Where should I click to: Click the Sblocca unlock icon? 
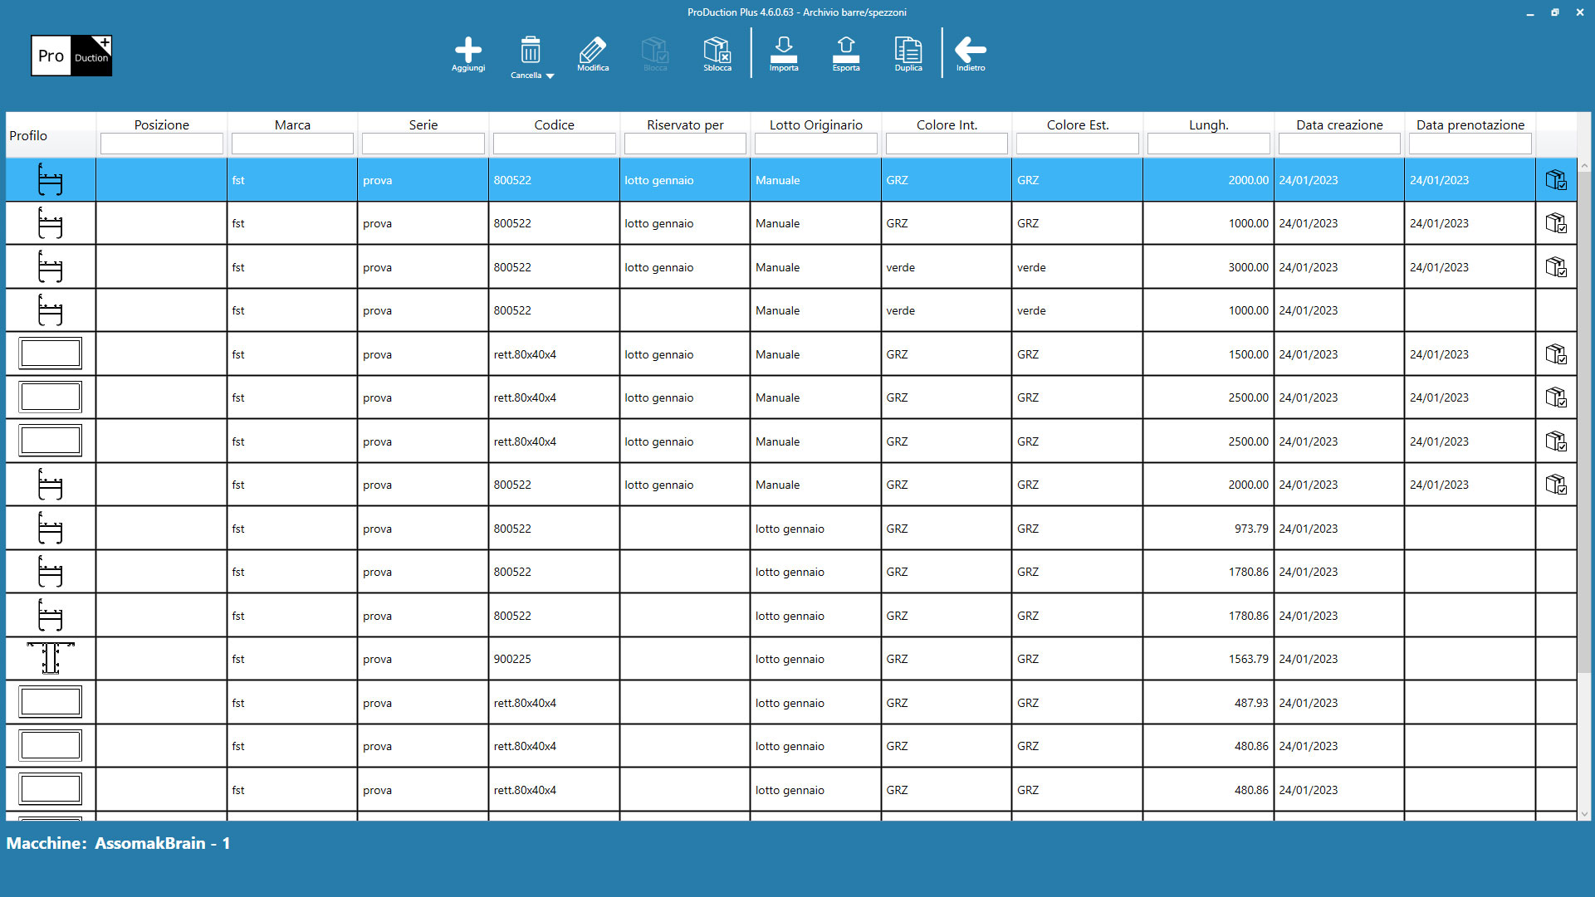coord(717,51)
